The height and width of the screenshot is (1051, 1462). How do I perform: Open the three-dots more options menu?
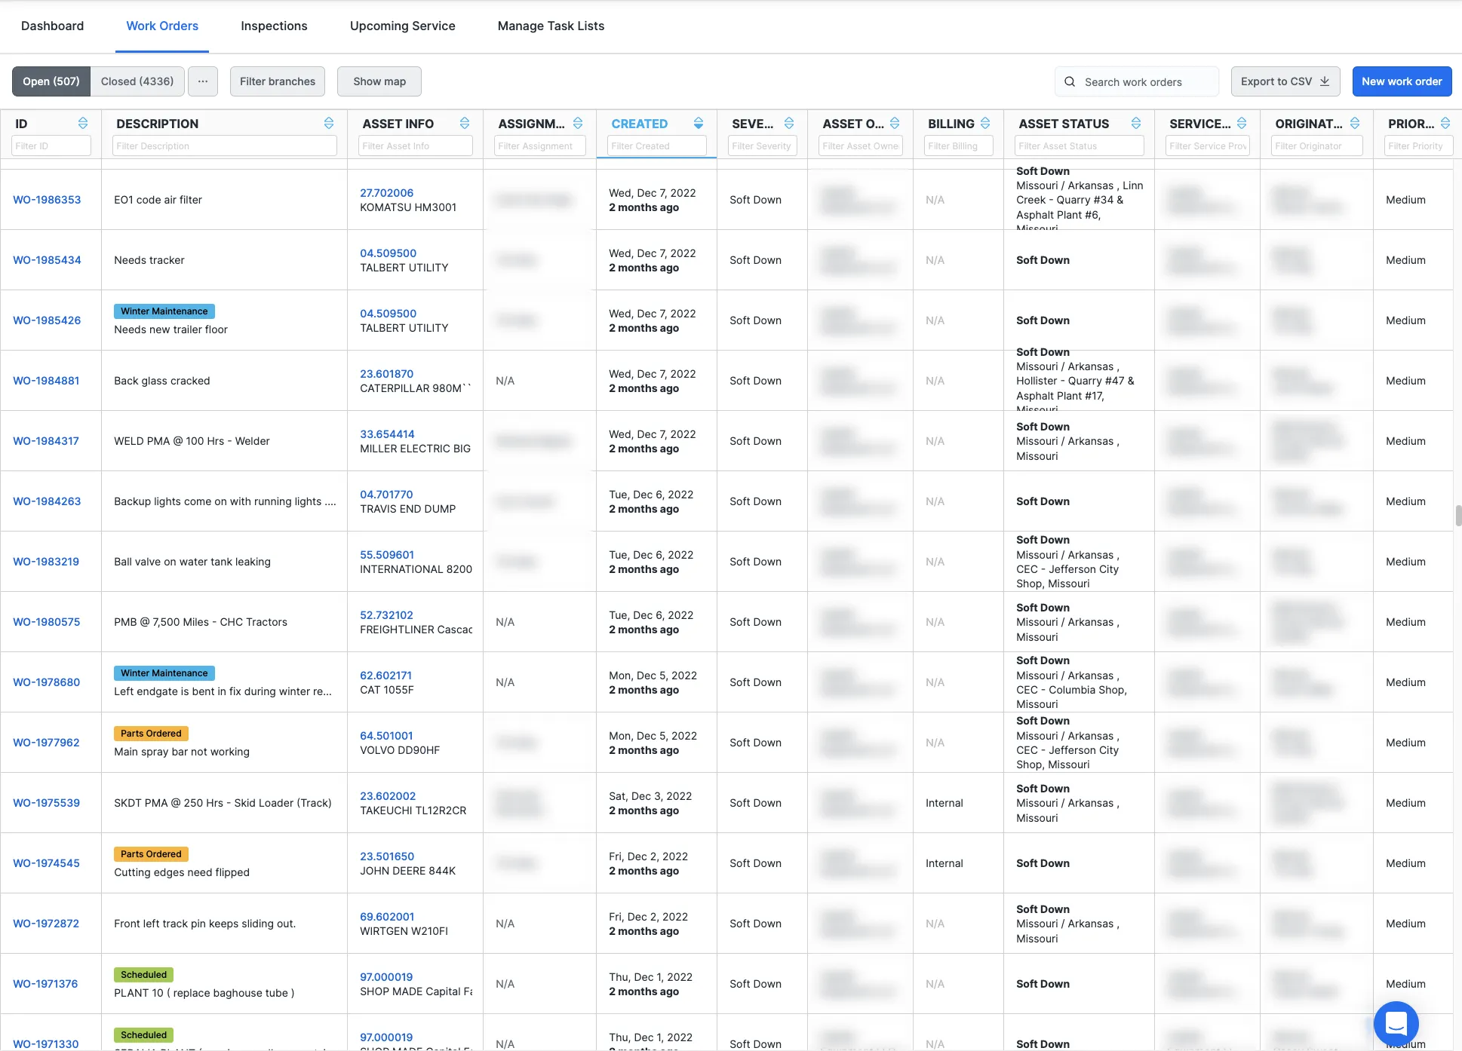tap(203, 81)
